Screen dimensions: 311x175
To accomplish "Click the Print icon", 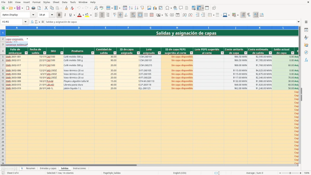I will point(33,8).
